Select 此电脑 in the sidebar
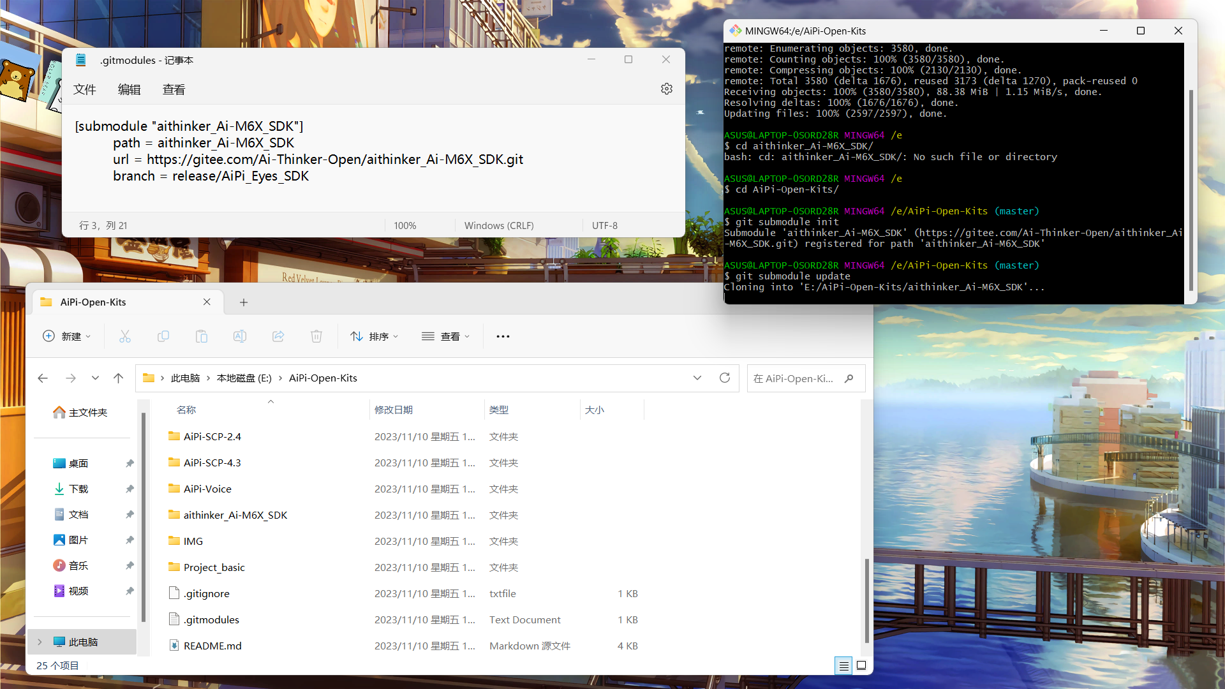 point(82,642)
